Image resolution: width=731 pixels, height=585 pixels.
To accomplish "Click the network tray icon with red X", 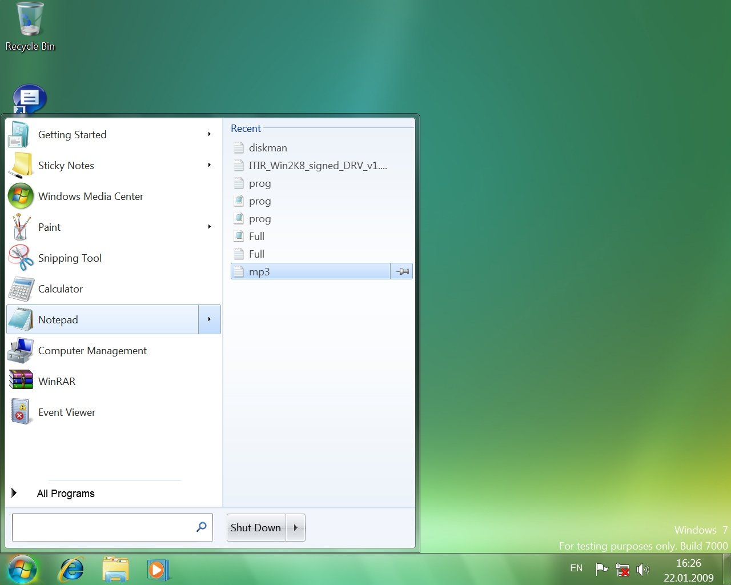I will click(622, 570).
